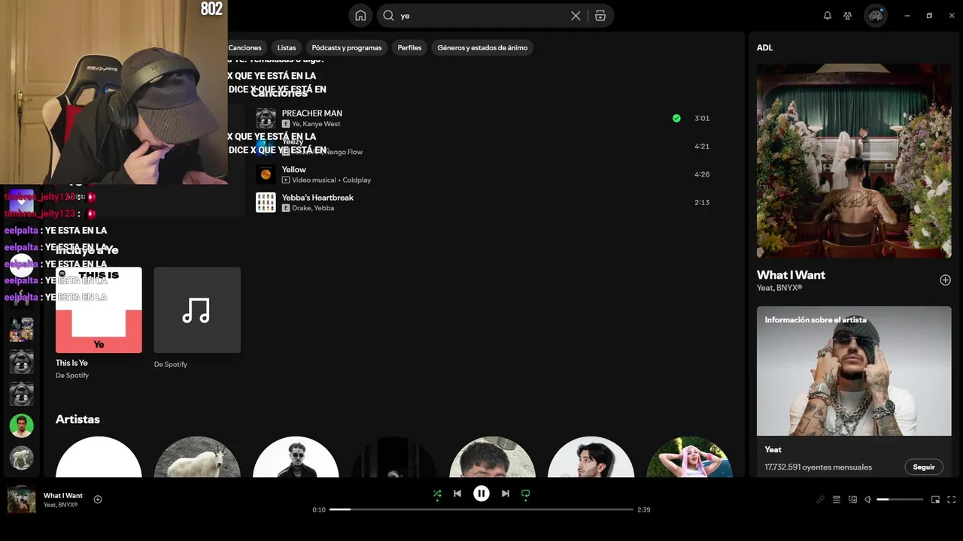Mute using the volume speaker icon

(867, 500)
